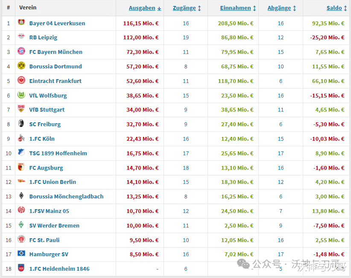This screenshot has height=278, width=351.
Task: Open 1.FSV Mainz 05 club link
Action: pos(49,211)
